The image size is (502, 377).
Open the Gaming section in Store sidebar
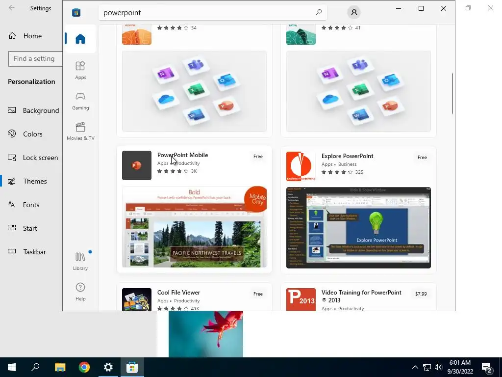point(80,101)
